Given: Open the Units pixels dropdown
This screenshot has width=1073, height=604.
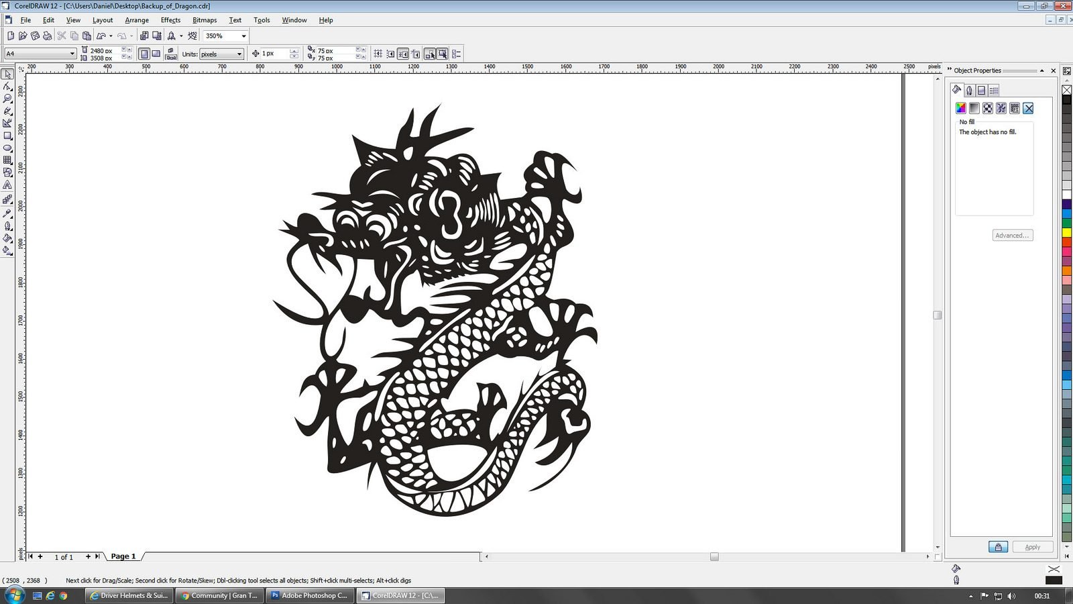Looking at the screenshot, I should coord(239,54).
